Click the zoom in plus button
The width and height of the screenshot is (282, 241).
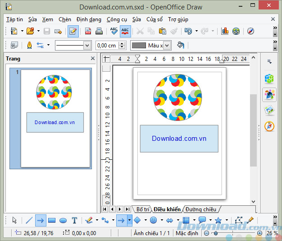(x=259, y=233)
